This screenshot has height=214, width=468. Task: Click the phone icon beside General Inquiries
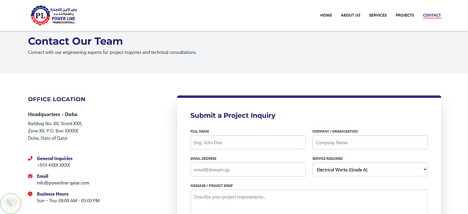30,158
